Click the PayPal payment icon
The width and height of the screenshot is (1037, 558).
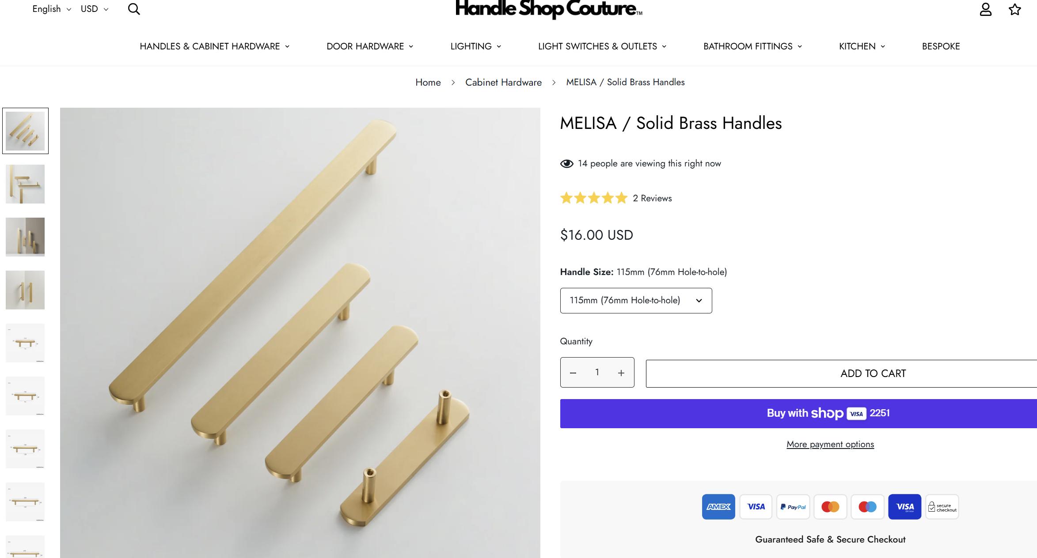(793, 507)
